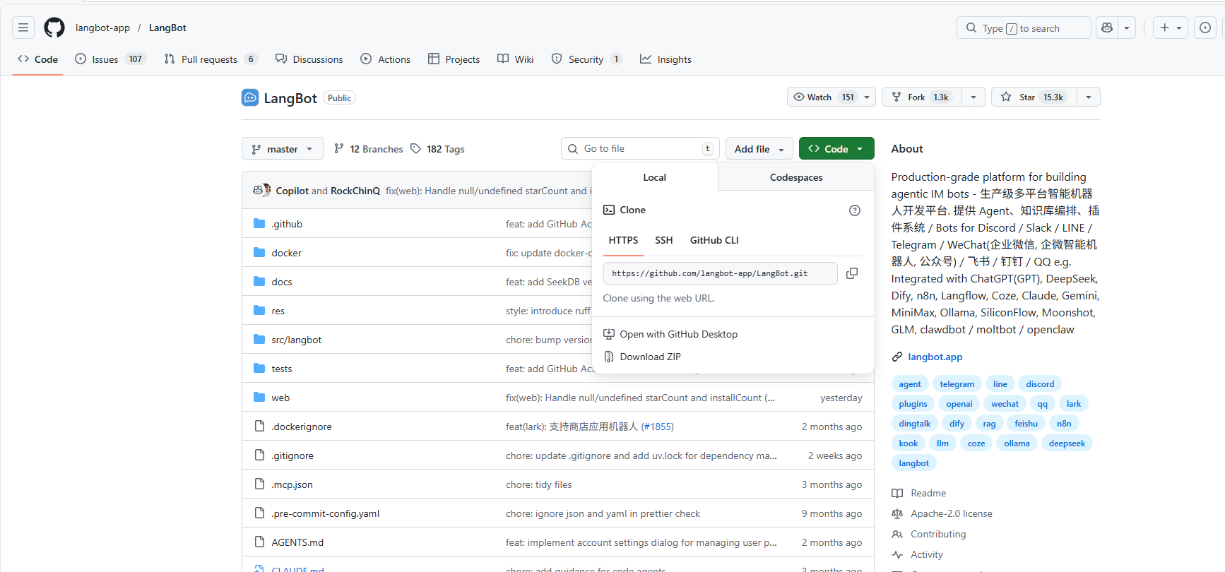
Task: Click the terminal icon beside Clone
Action: tap(609, 210)
